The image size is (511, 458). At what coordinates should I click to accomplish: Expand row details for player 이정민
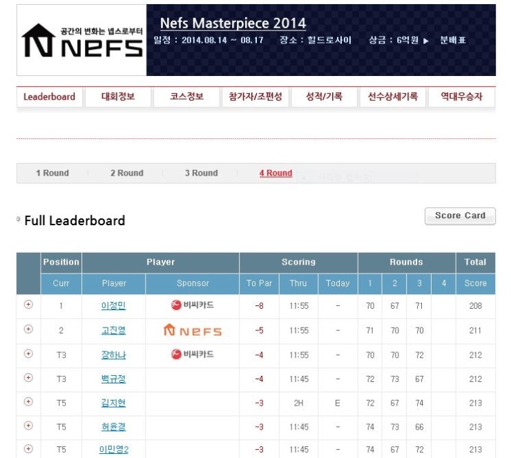click(x=28, y=305)
